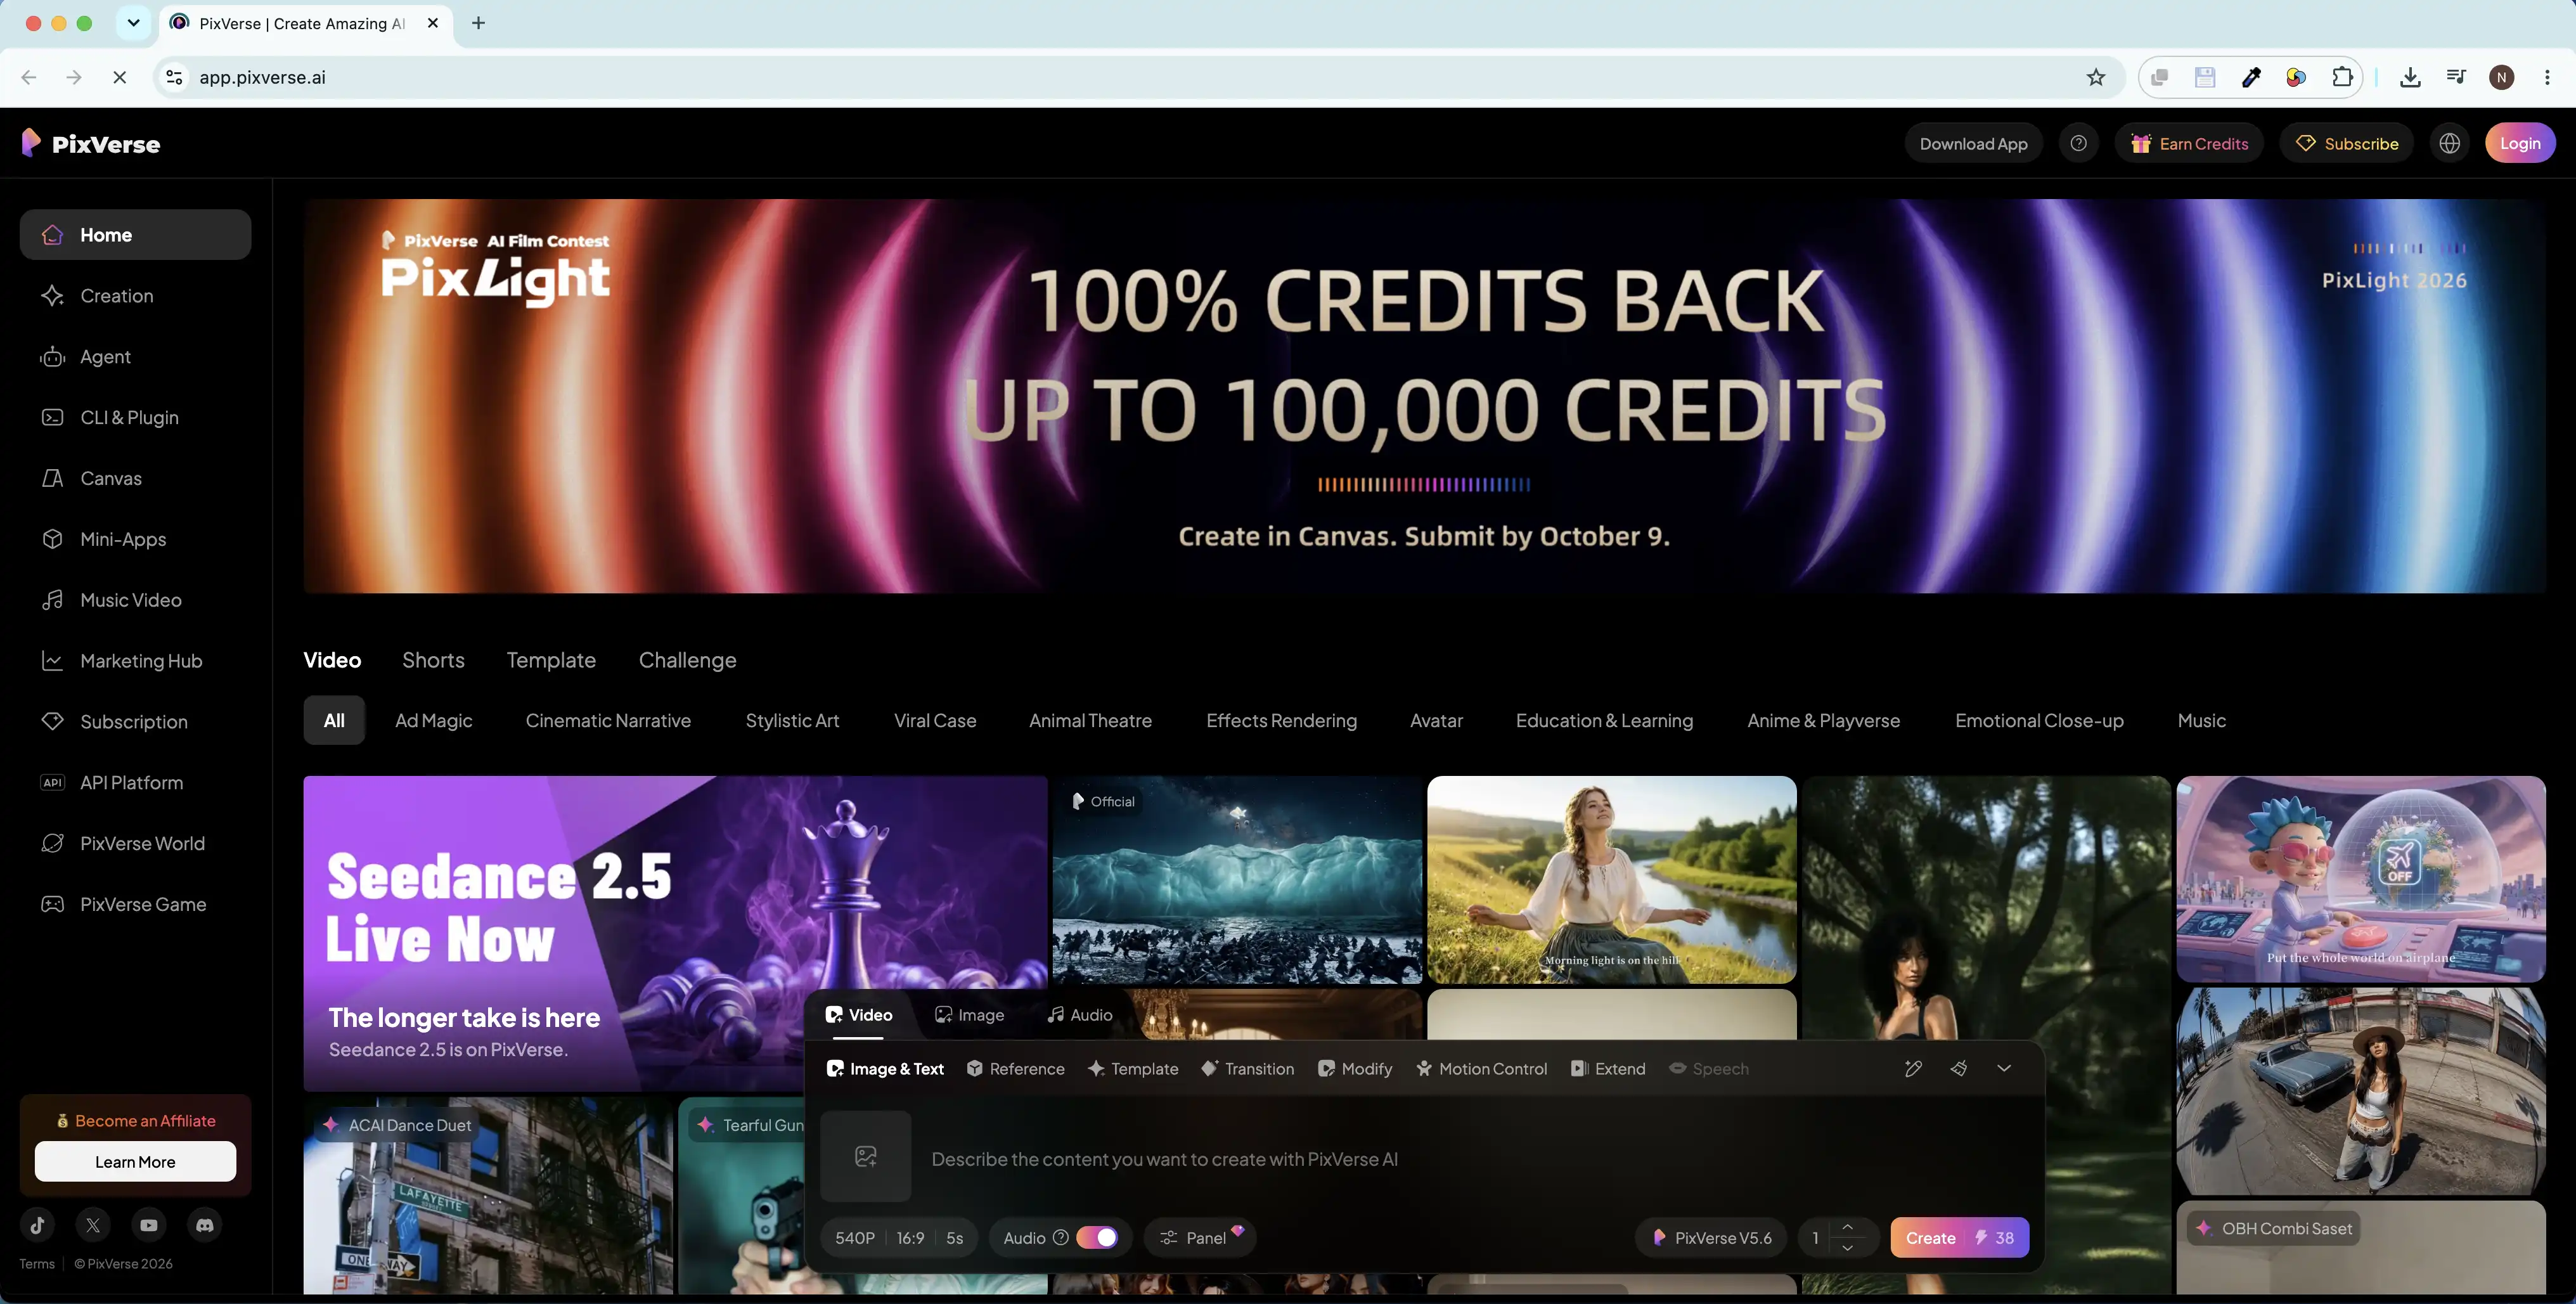Select the Anime & Playverse category filter

point(1823,720)
